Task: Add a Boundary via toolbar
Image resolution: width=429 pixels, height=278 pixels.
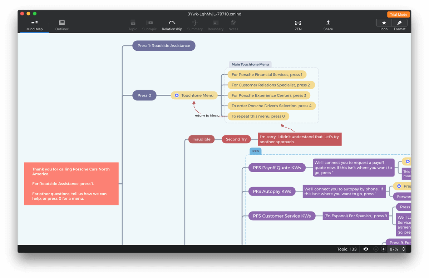Action: coord(216,25)
